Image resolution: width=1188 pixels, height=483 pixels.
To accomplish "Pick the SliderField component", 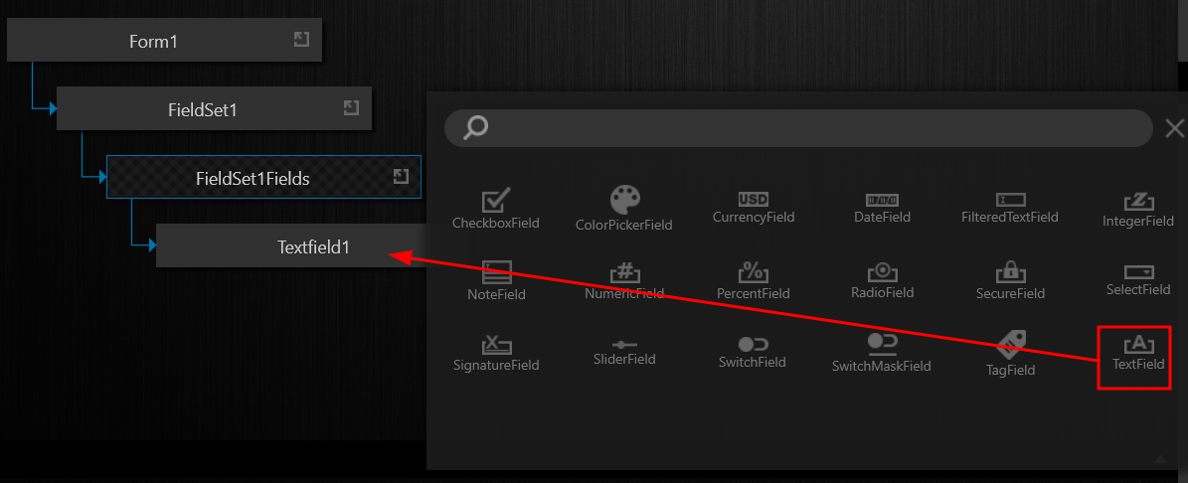I will [624, 353].
